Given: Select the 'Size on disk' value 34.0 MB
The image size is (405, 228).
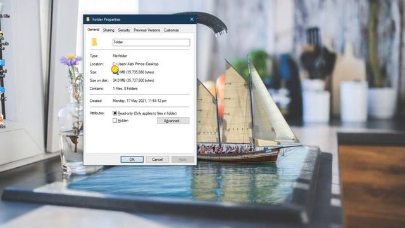Looking at the screenshot, I should click(x=134, y=80).
